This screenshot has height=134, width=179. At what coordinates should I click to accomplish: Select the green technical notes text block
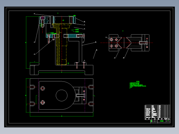pos(138,85)
